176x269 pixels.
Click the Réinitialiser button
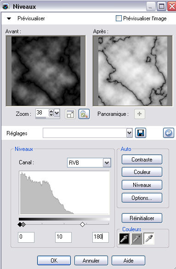coord(142,218)
